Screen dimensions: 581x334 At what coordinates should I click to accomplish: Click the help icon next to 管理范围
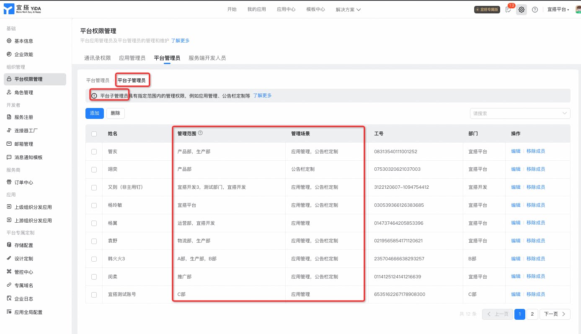(200, 133)
